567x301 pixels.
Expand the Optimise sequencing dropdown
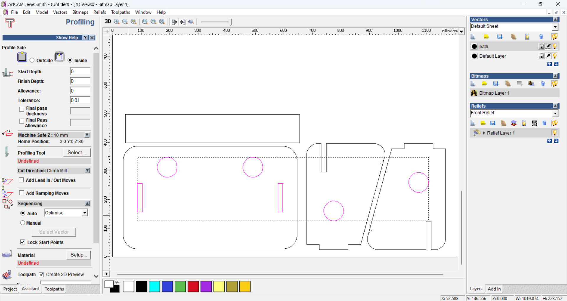[85, 213]
